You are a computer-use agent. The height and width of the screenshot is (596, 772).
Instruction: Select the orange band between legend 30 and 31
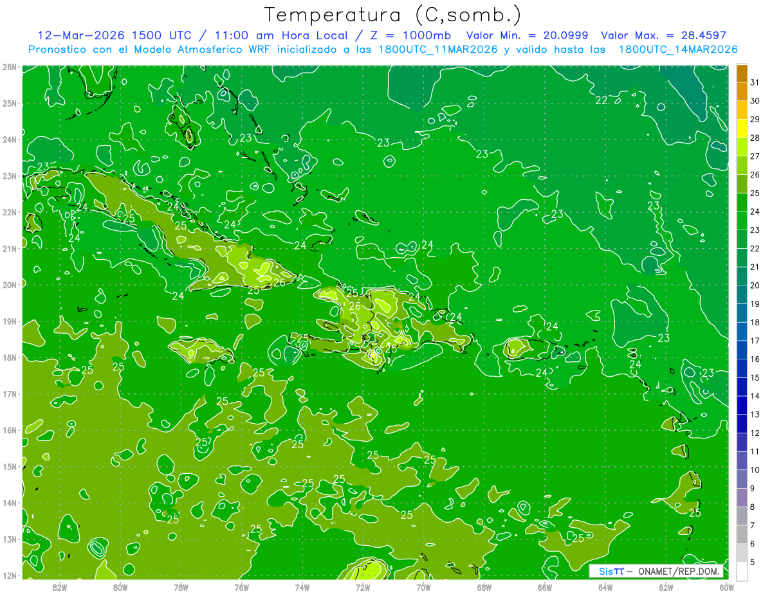(x=742, y=91)
